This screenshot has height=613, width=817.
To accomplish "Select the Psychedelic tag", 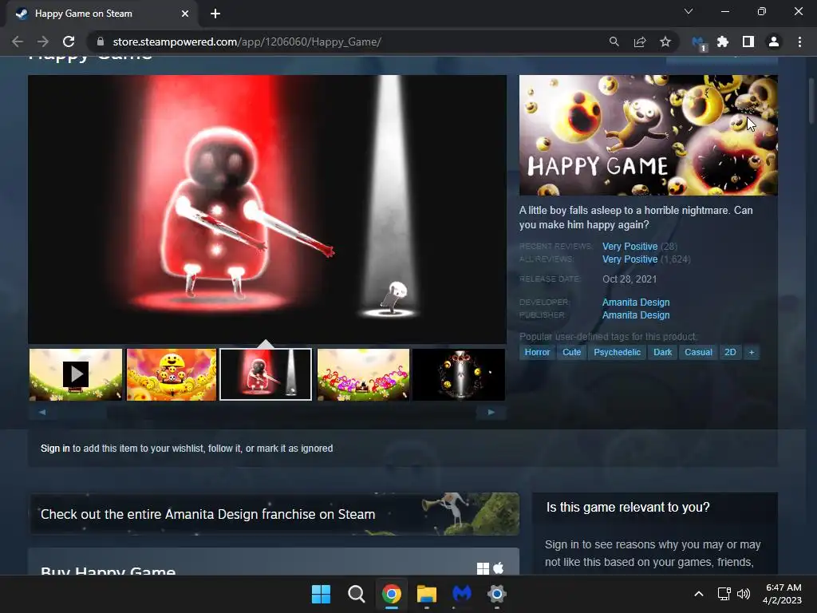I will pos(617,352).
